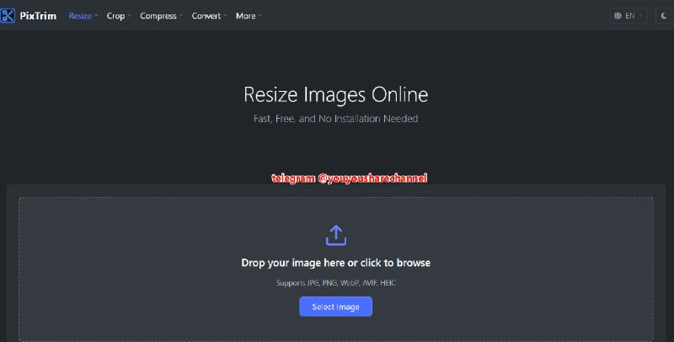Click the PixTrim scissors logo icon
The image size is (674, 342).
(x=8, y=15)
